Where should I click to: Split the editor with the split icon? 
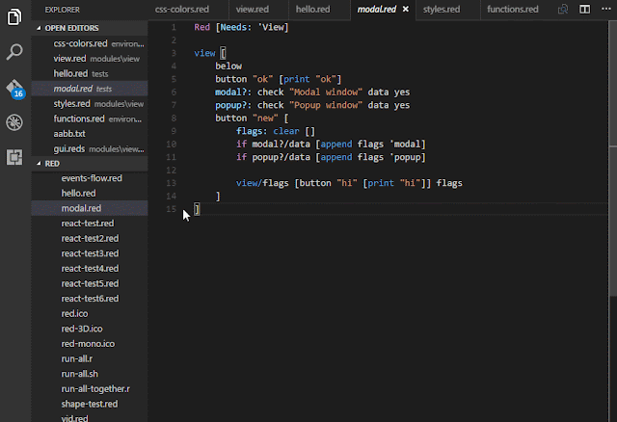[x=585, y=9]
